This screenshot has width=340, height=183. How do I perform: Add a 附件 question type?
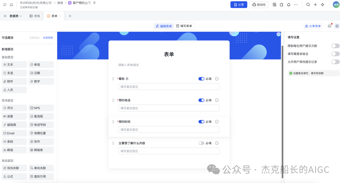[x=14, y=82]
